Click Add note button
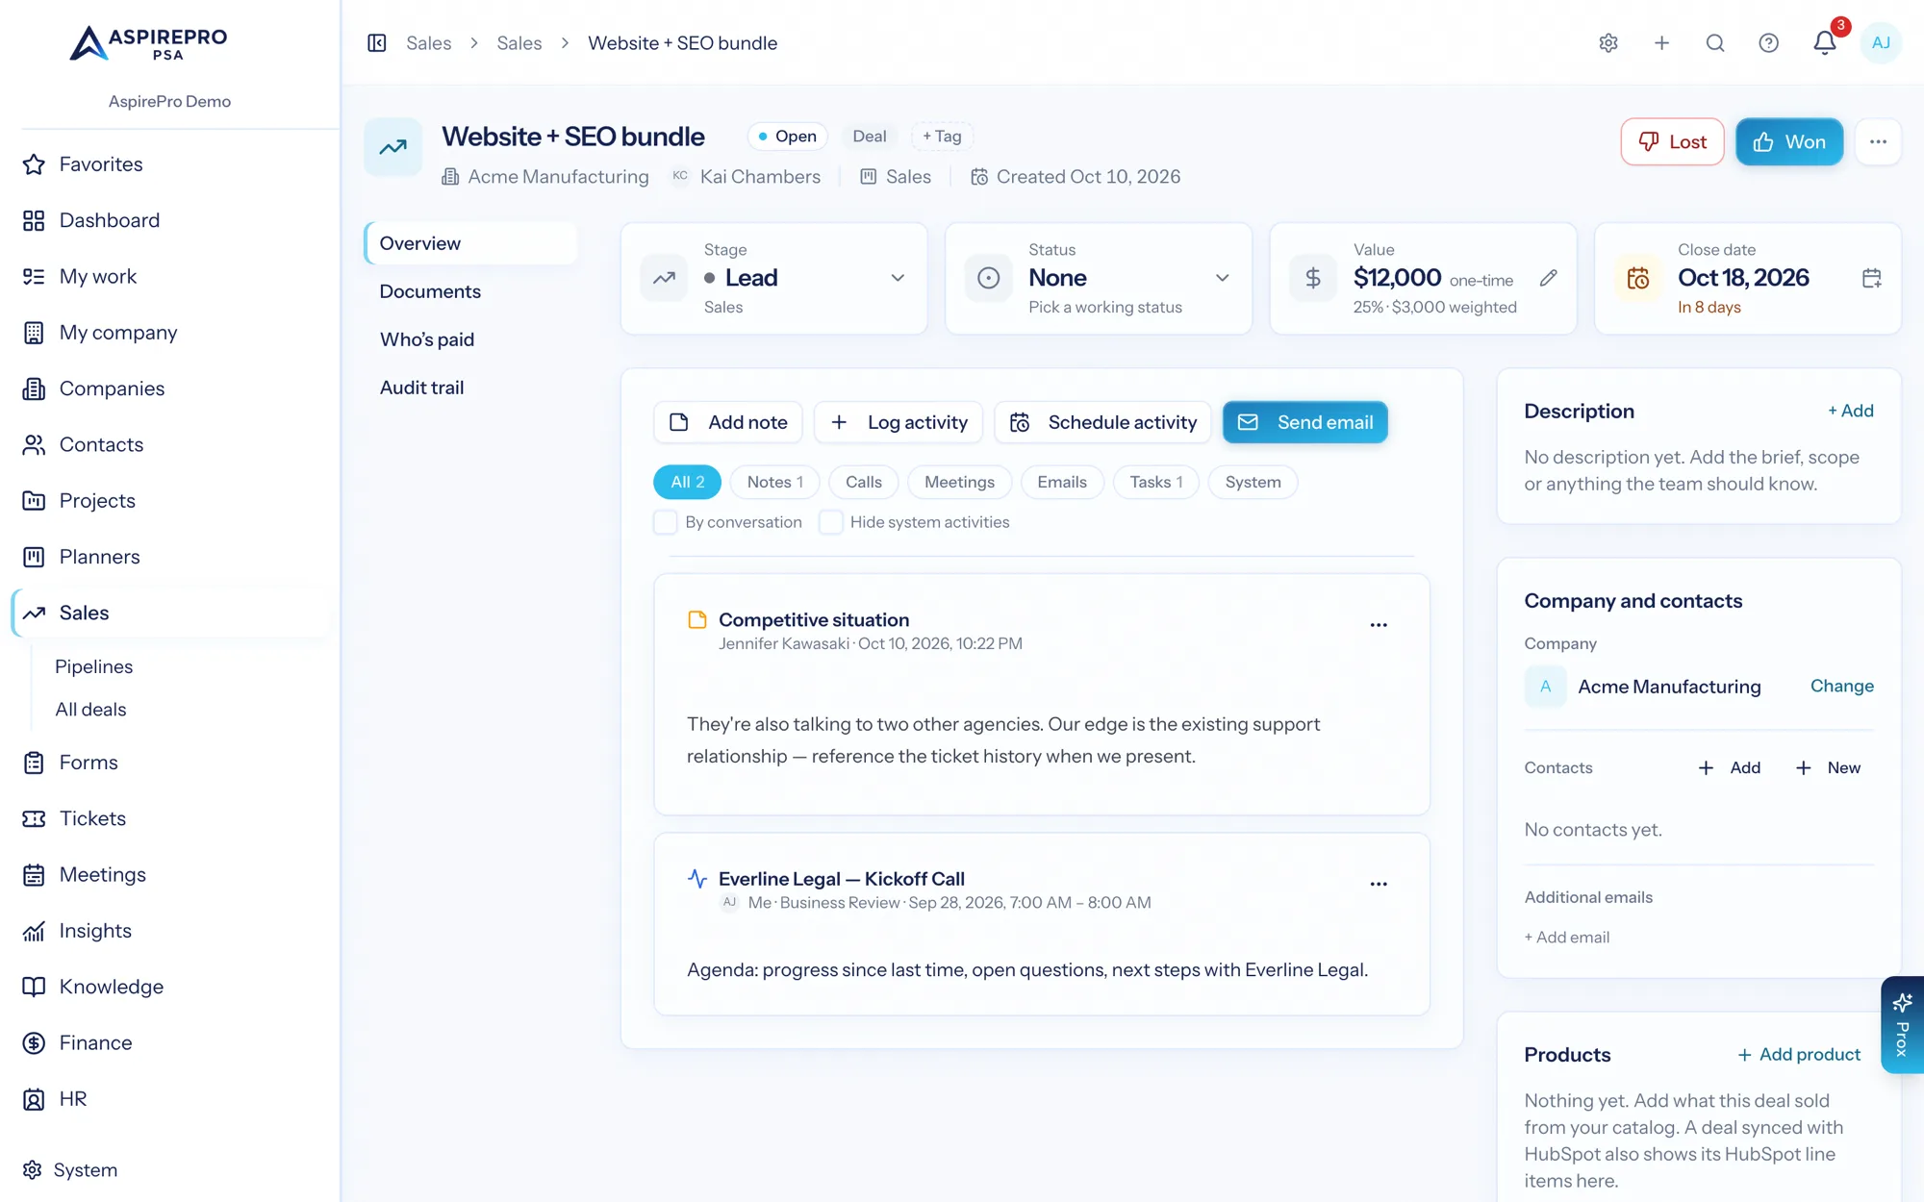Screen dimensions: 1924x1202 pyautogui.click(x=728, y=422)
